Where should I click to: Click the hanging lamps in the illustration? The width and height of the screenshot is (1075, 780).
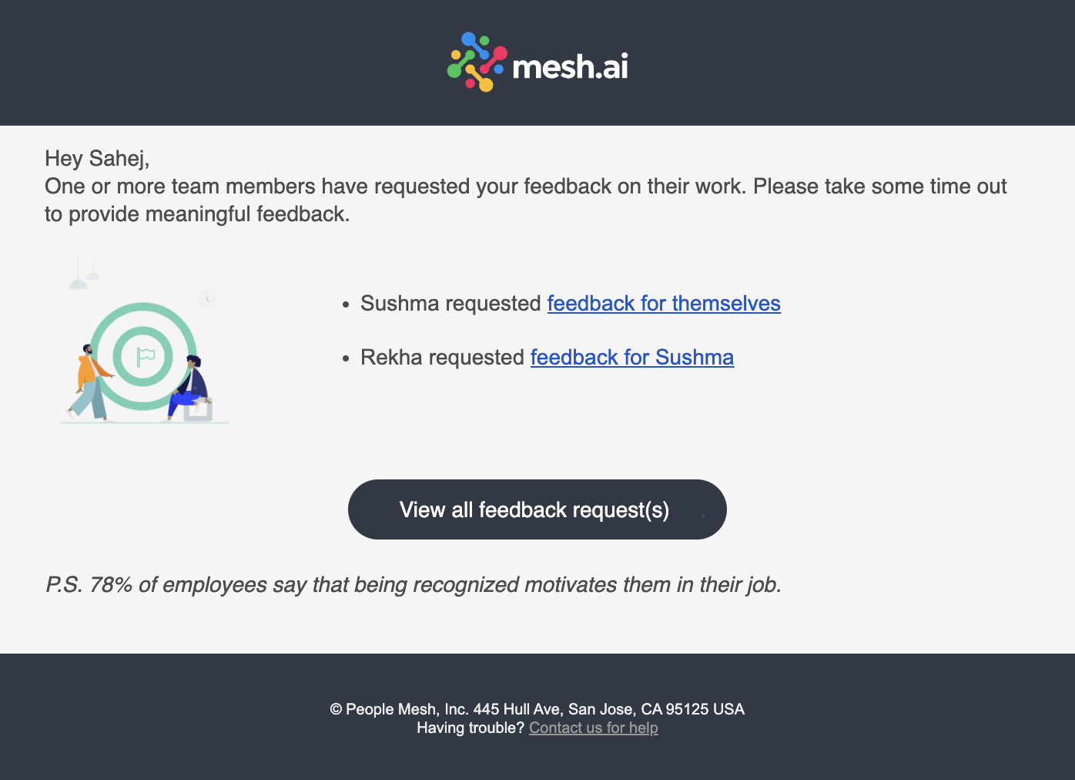pos(84,275)
